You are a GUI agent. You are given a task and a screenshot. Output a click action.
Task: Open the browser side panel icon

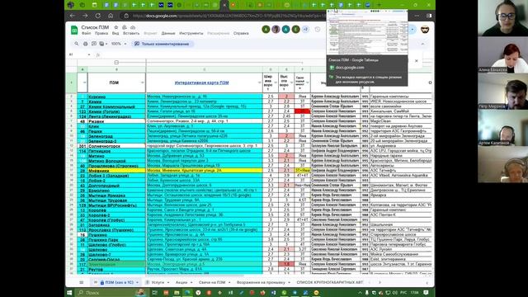point(429,16)
